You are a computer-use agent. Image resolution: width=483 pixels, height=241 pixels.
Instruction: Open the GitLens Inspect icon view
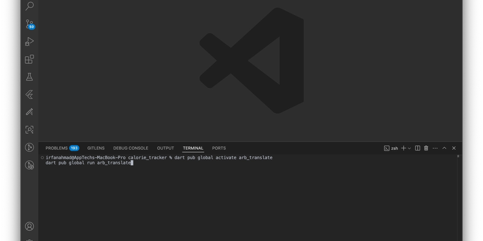(x=29, y=165)
